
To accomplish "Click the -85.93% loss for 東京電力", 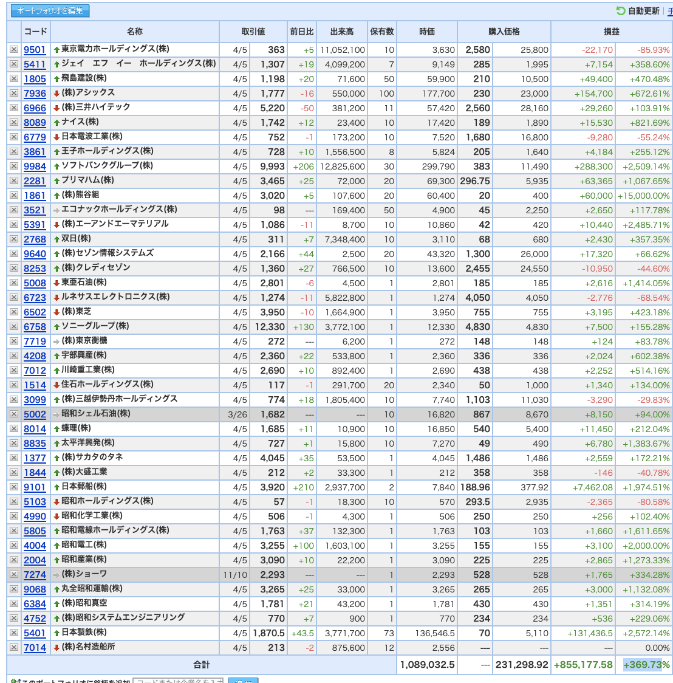I will [654, 50].
